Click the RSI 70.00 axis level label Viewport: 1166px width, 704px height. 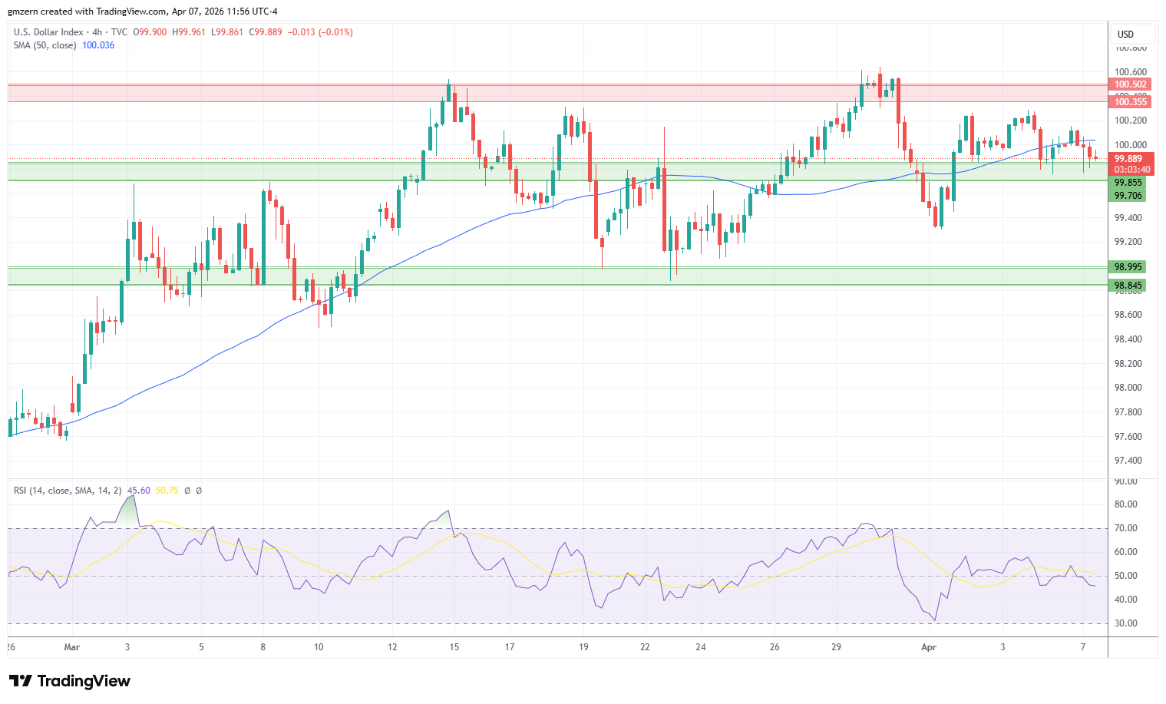coord(1126,528)
